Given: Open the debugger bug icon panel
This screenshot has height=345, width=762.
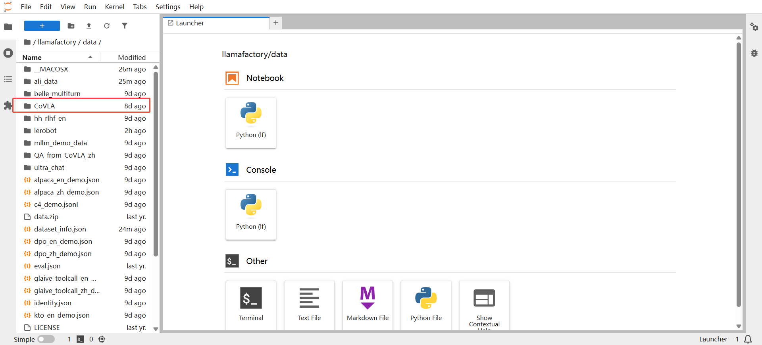Looking at the screenshot, I should (x=754, y=53).
